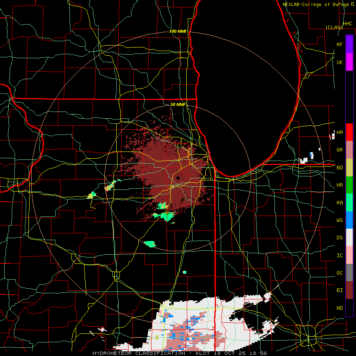
Task: Click the HHC product code text
Action: coord(347,24)
